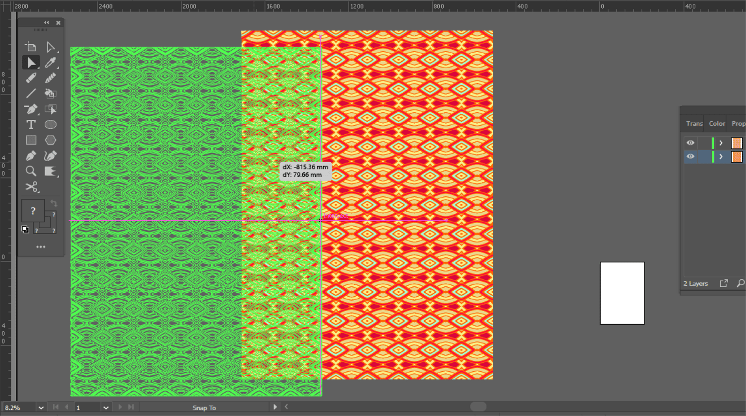Hide the highlighted bottom layer

[x=690, y=156]
